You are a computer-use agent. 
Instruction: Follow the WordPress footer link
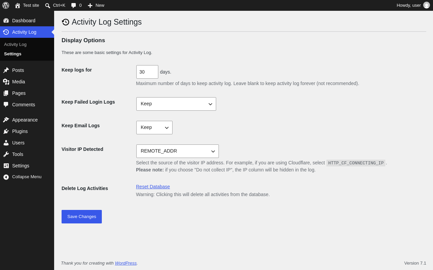pyautogui.click(x=126, y=263)
